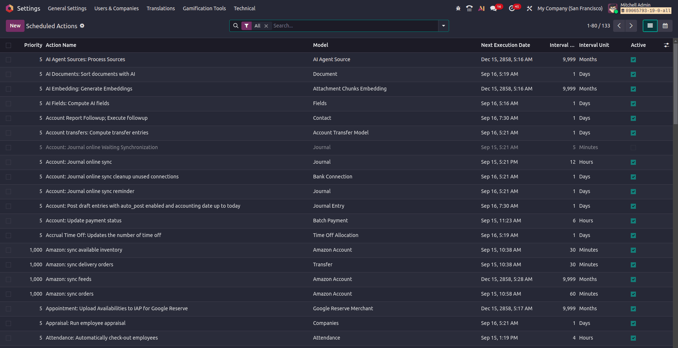Toggle Active for AI Embedding: Generate Embeddings
Image resolution: width=678 pixels, height=348 pixels.
pos(633,89)
